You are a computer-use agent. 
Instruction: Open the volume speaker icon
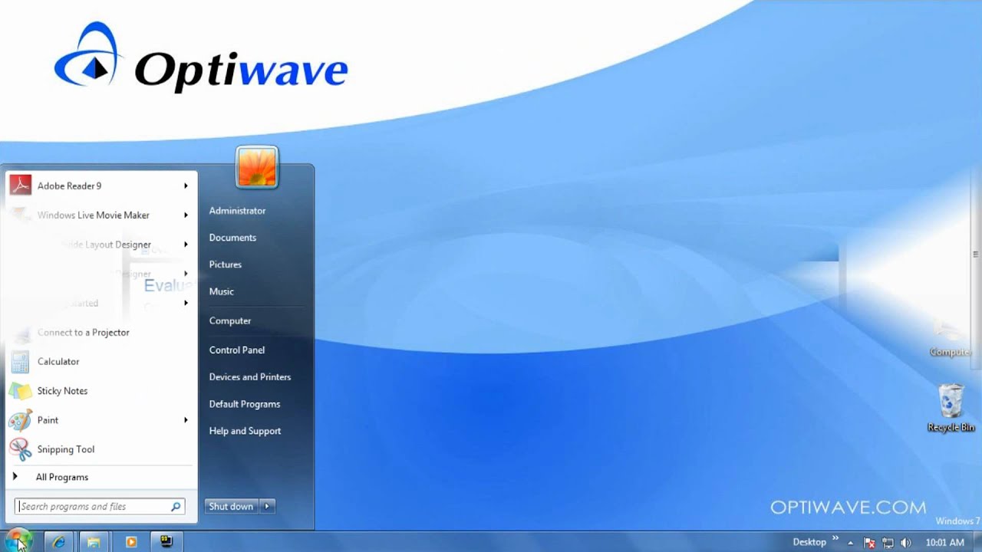coord(906,543)
